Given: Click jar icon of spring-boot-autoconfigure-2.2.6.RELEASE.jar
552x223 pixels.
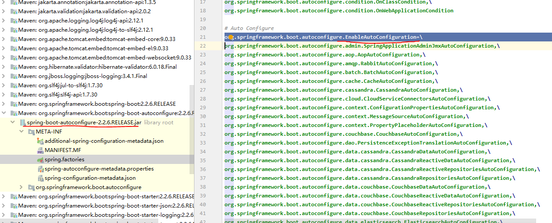Looking at the screenshot, I should click(23, 123).
